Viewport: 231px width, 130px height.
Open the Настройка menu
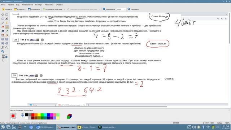(49, 5)
